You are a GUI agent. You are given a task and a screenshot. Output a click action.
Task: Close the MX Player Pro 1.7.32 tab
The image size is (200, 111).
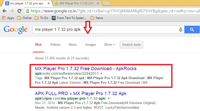(x=98, y=3)
